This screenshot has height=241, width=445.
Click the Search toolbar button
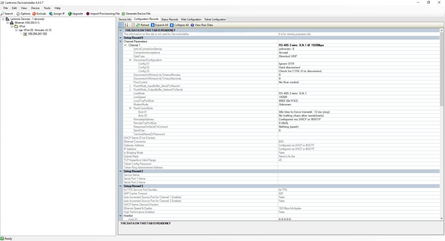pos(7,14)
